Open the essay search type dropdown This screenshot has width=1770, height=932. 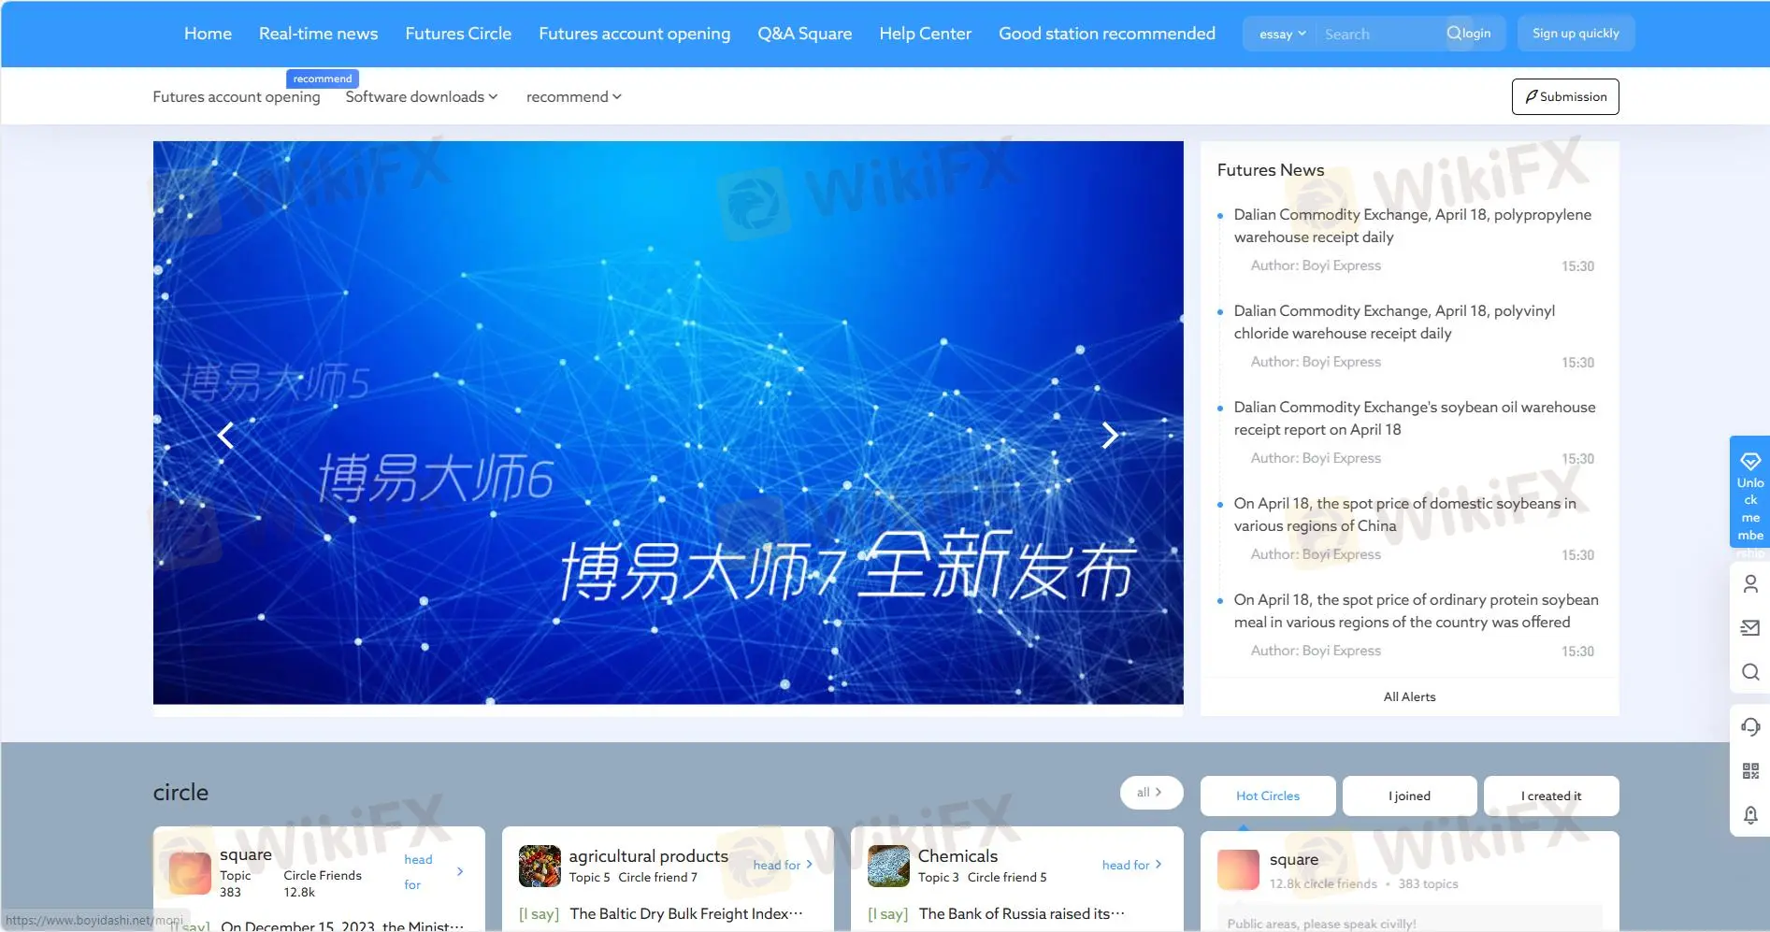tap(1281, 35)
